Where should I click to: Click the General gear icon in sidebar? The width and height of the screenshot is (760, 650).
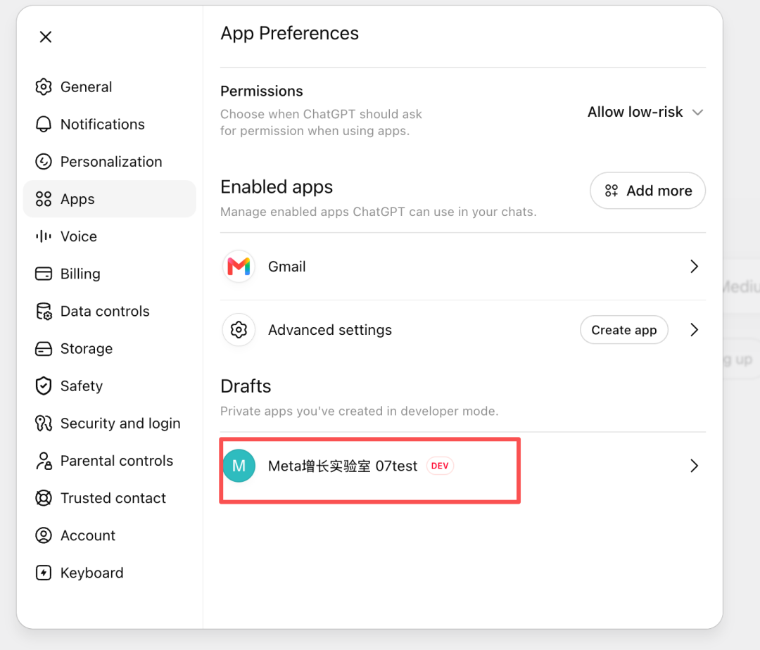[x=44, y=87]
